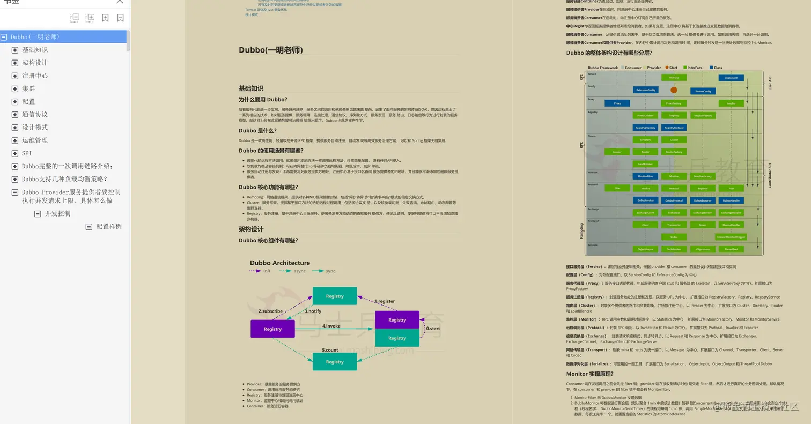The image size is (811, 424).
Task: Expand the 基础知识 bookmark node
Action: pos(15,50)
